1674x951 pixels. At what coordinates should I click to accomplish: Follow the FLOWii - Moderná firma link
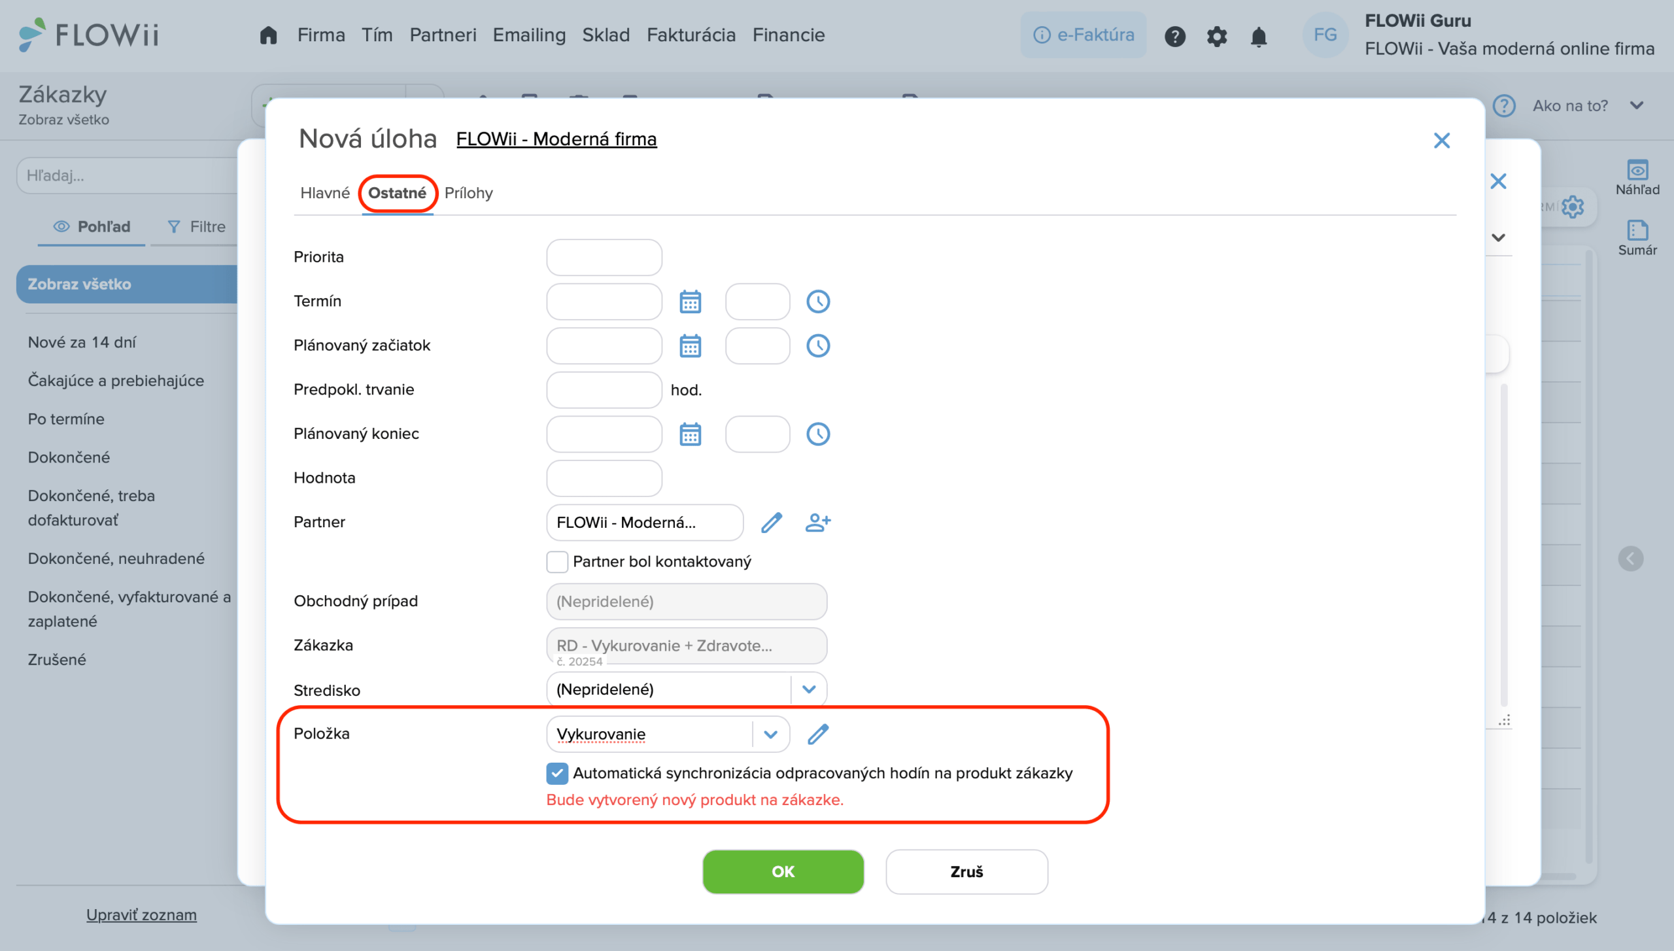point(556,139)
